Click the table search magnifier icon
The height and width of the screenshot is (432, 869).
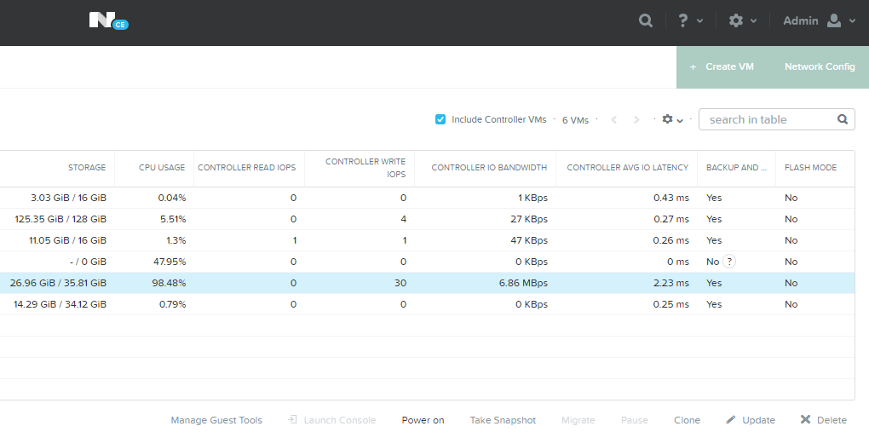pos(842,119)
